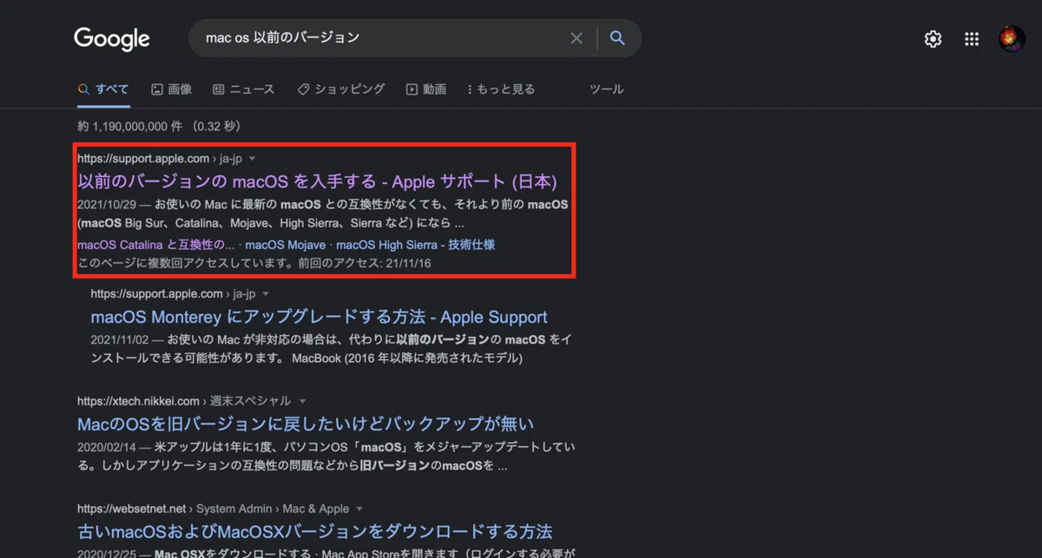
Task: Expand arrow next to second support.apple.com URL
Action: 266,294
